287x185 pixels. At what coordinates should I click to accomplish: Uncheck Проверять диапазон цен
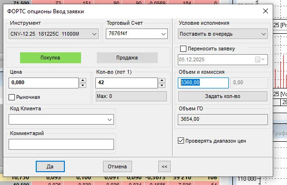coord(181,141)
